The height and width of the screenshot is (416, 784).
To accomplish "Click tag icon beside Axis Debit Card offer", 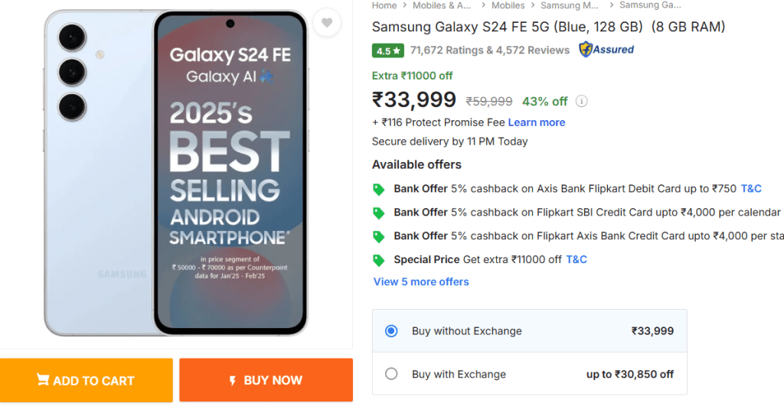I will pyautogui.click(x=378, y=189).
